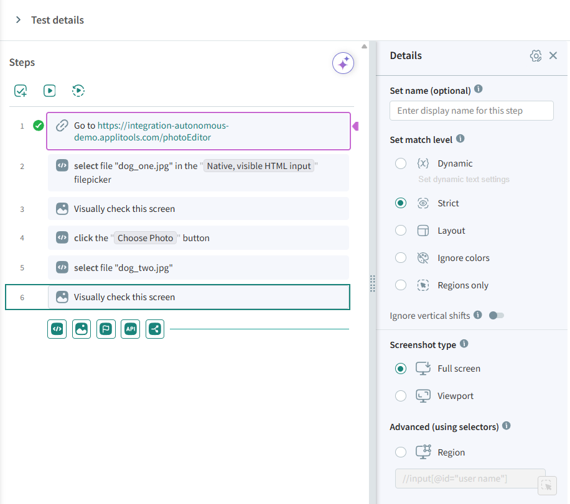Click the Choose Photo chip in step 4
The width and height of the screenshot is (570, 504).
click(145, 238)
